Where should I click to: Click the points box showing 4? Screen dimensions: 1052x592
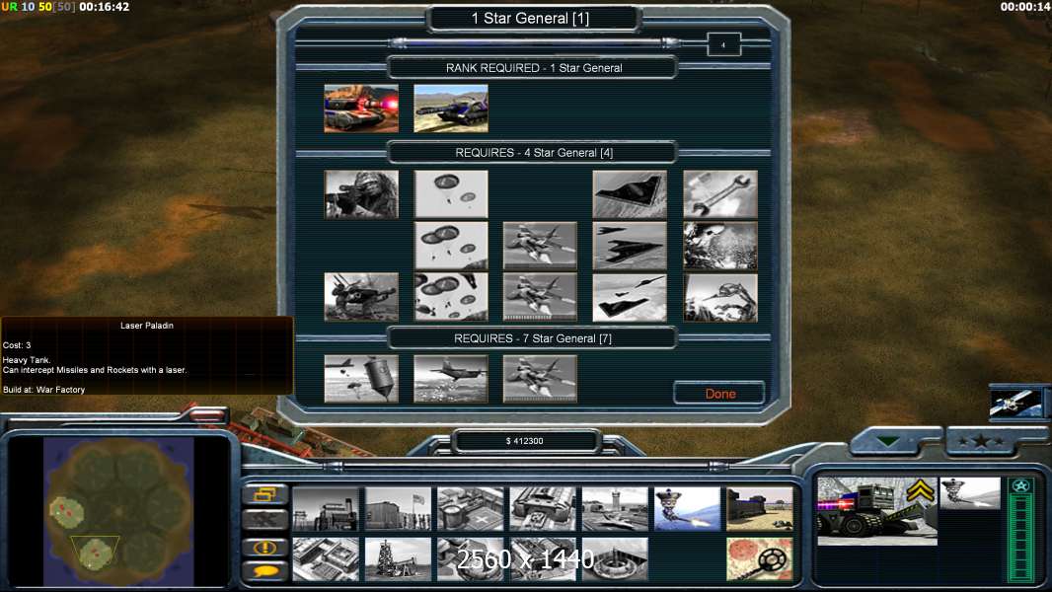(x=723, y=45)
